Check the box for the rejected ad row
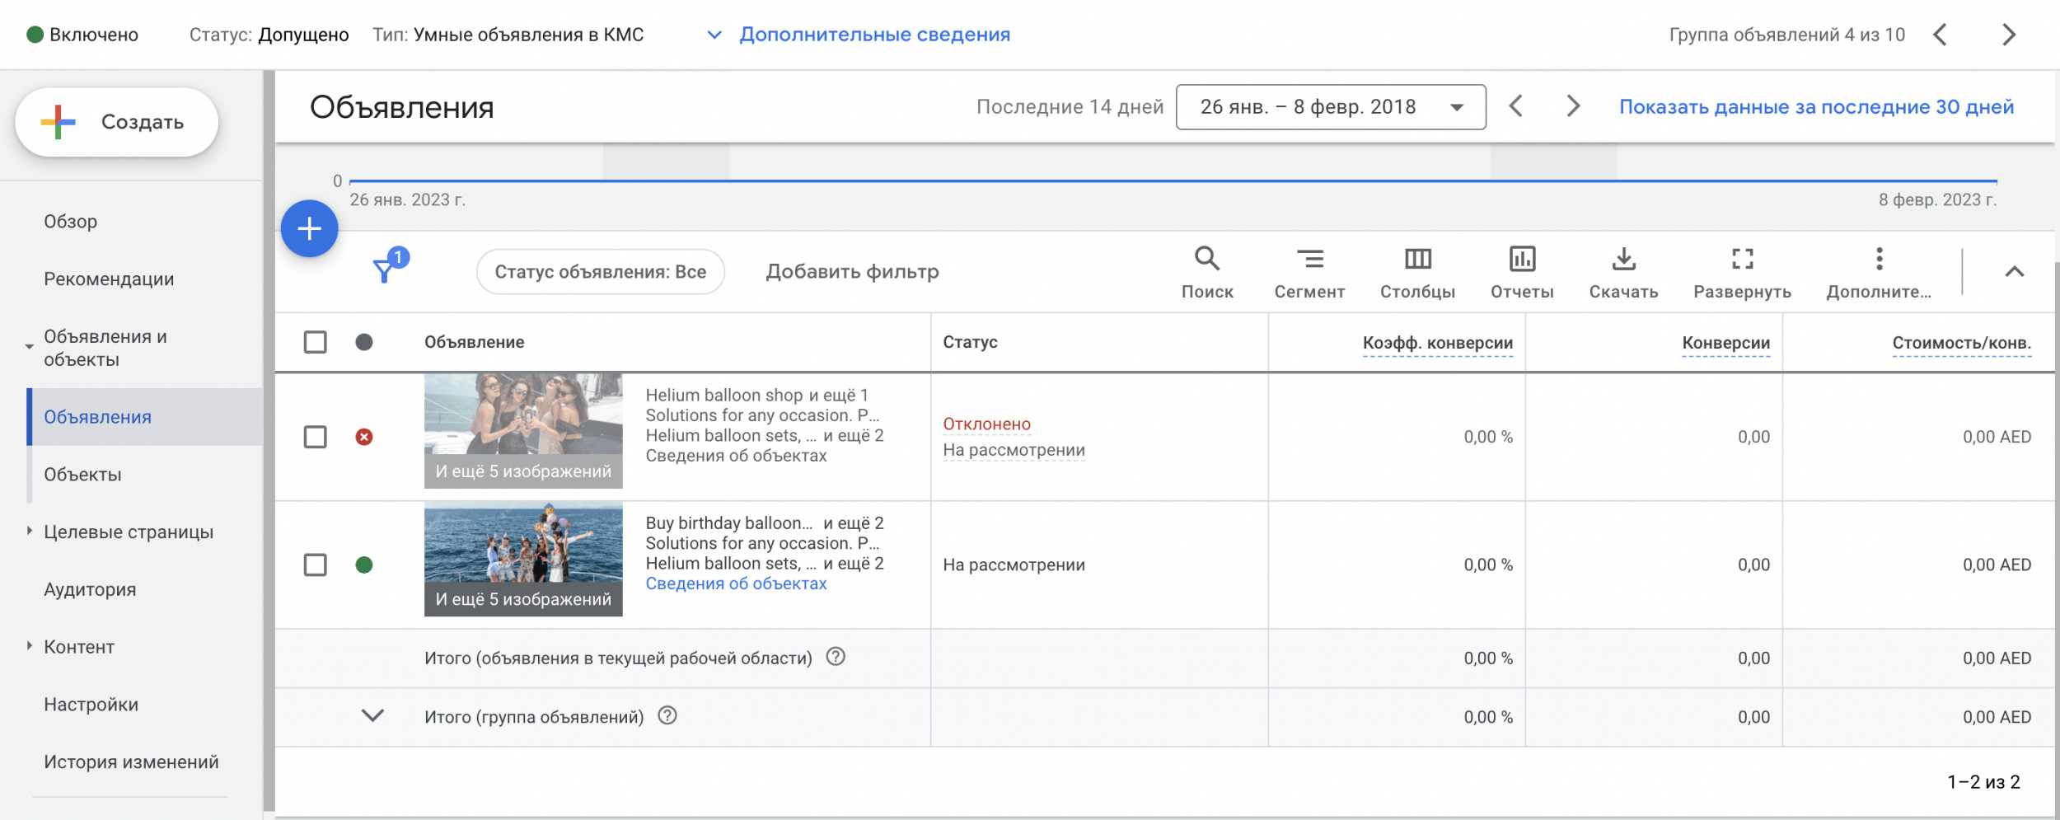The image size is (2060, 820). (x=315, y=437)
